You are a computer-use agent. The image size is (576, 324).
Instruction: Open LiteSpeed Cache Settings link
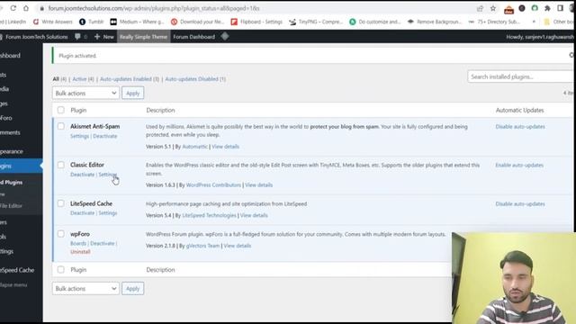[x=108, y=213]
